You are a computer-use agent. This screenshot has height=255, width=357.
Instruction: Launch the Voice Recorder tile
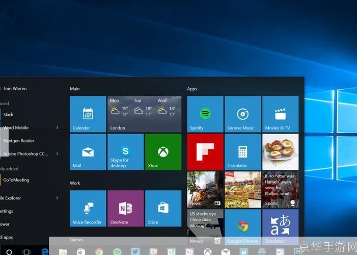coord(88,209)
